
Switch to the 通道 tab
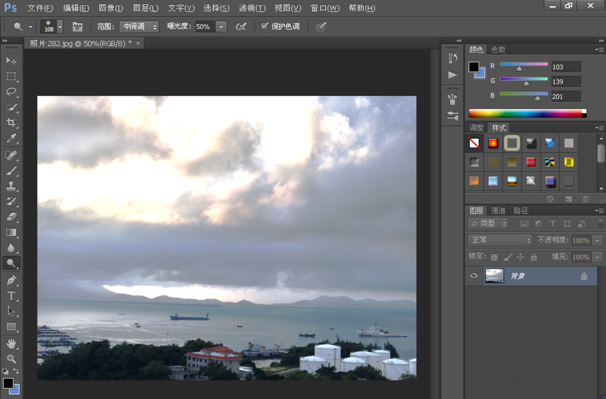coord(498,210)
